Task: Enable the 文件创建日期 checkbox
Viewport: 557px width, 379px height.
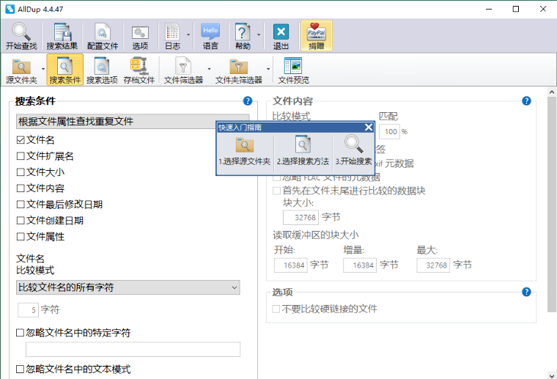Action: (21, 221)
